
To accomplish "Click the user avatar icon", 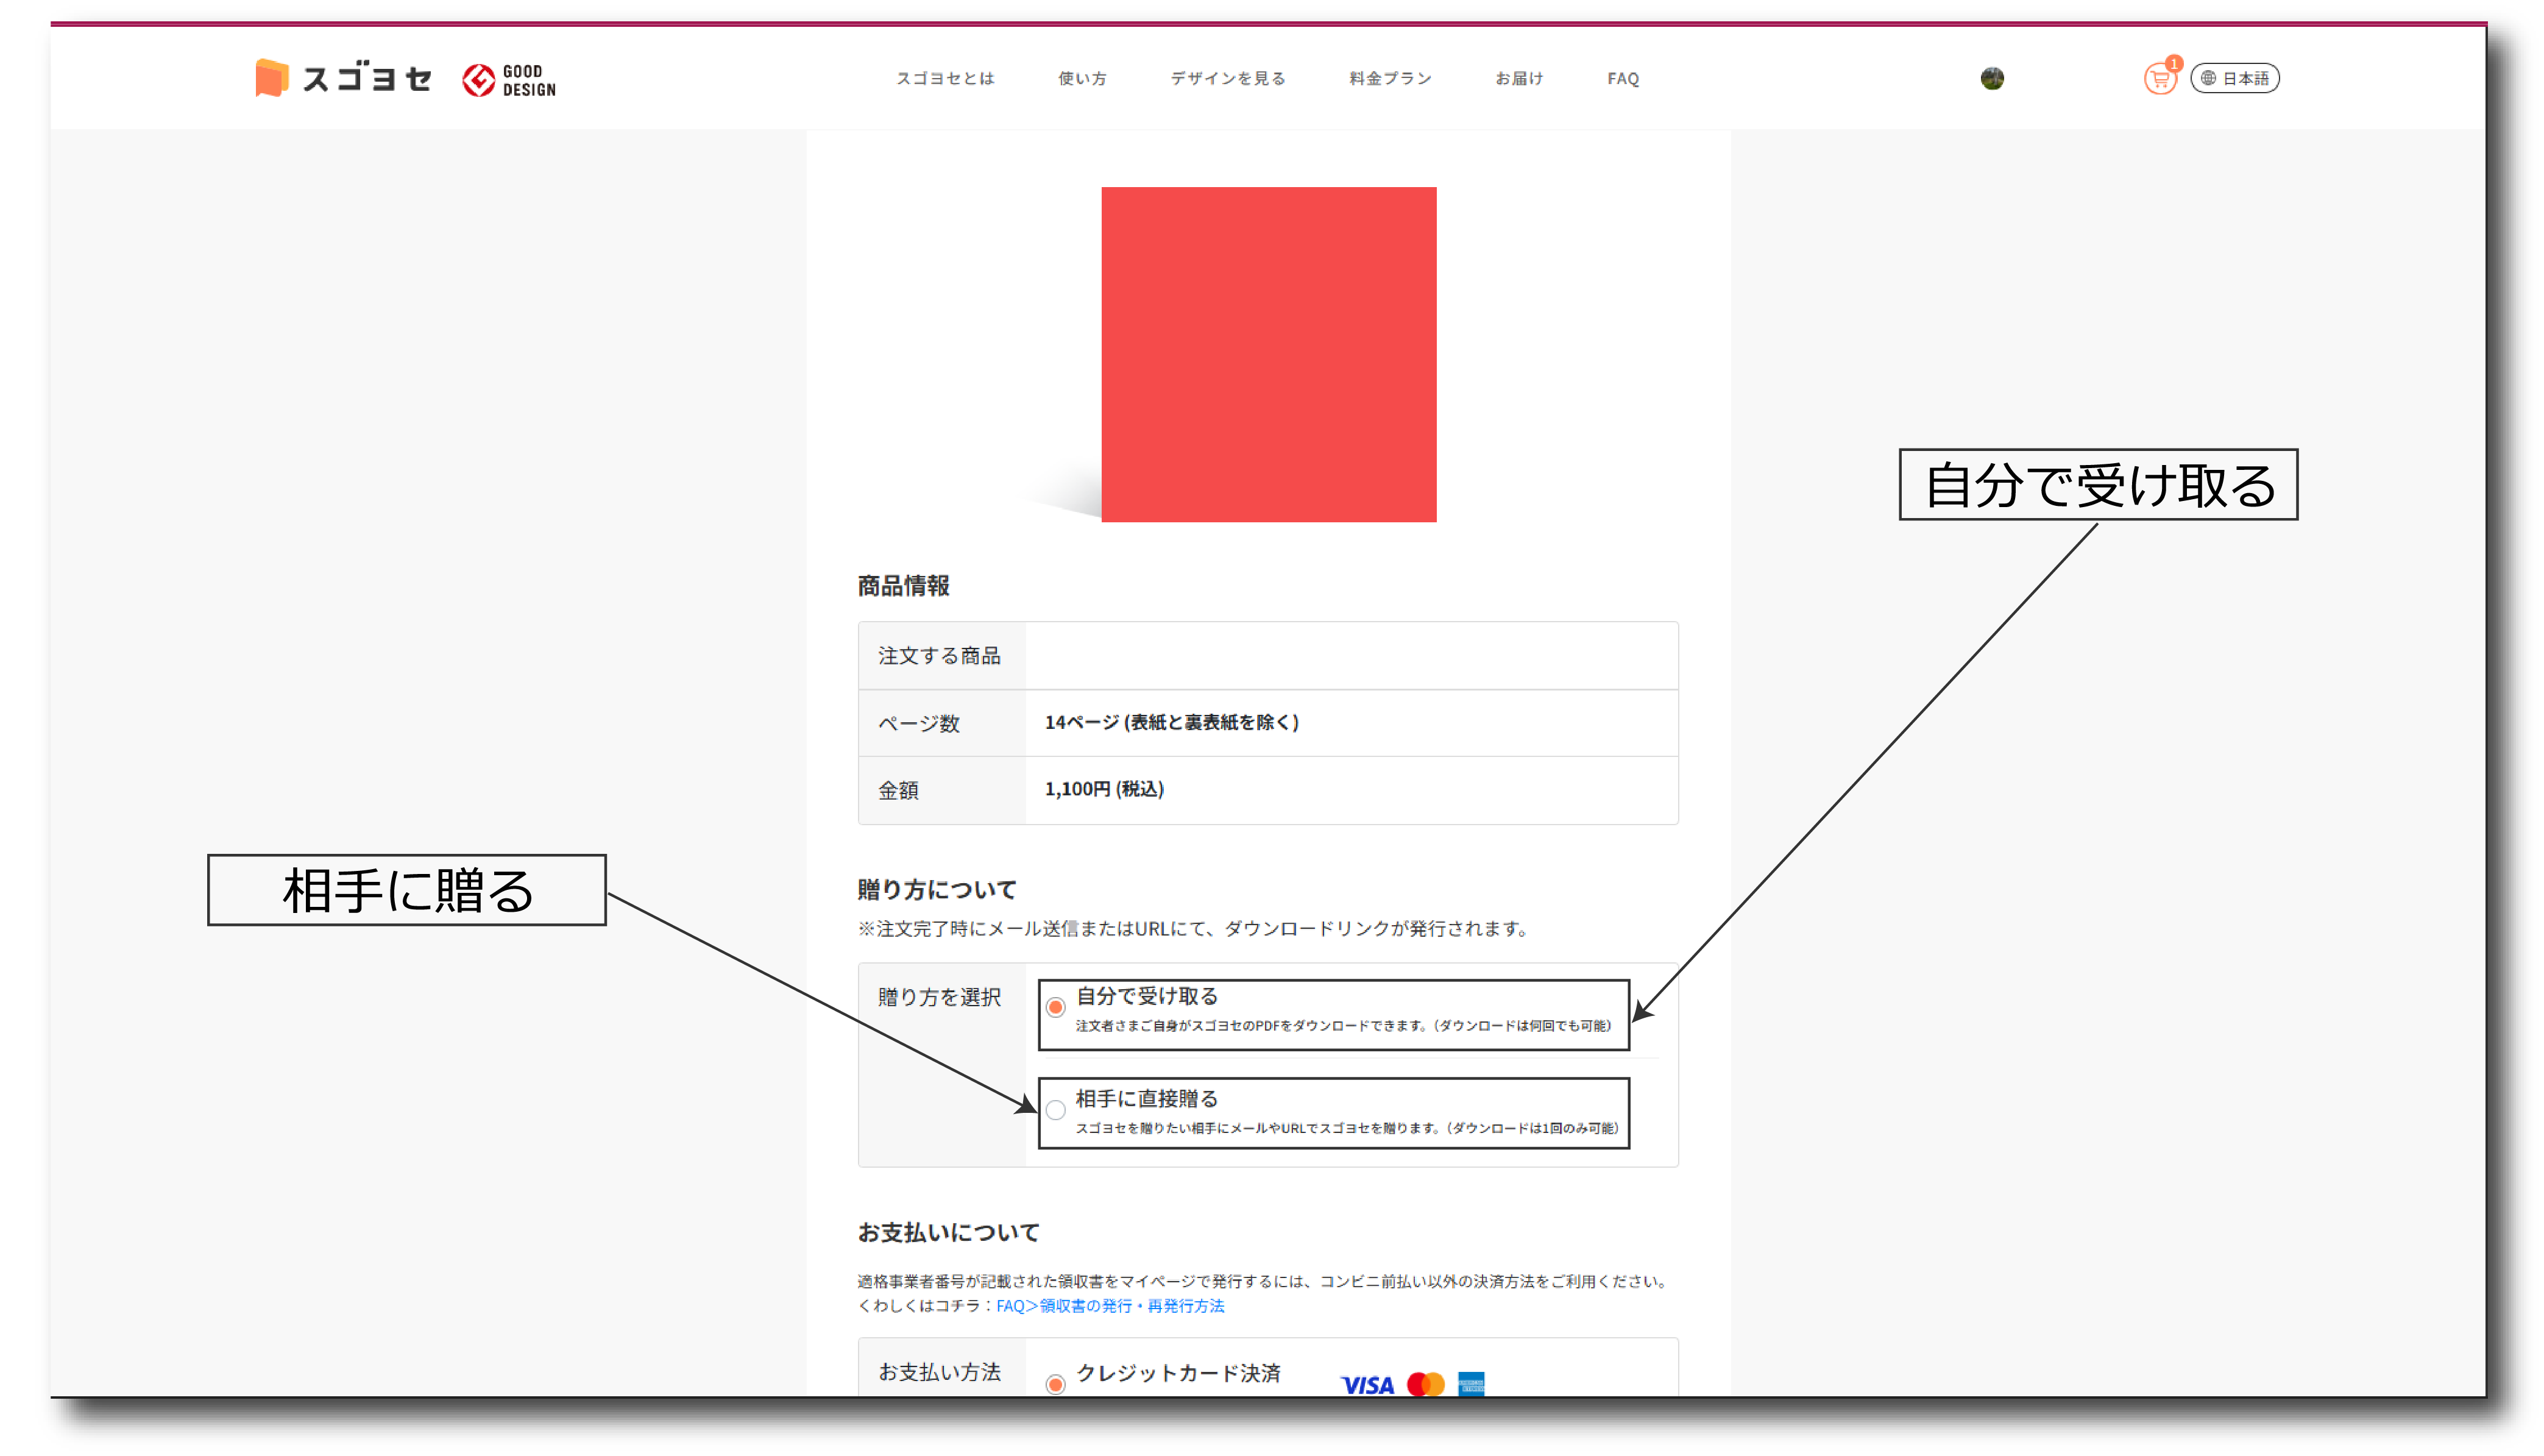I will pos(1991,78).
